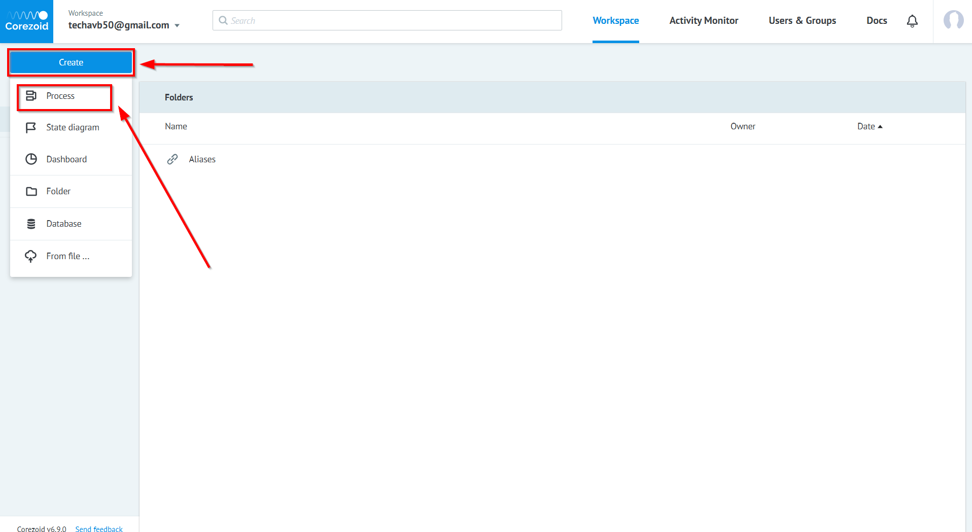972x532 pixels.
Task: Switch to the Activity Monitor tab
Action: coord(703,21)
